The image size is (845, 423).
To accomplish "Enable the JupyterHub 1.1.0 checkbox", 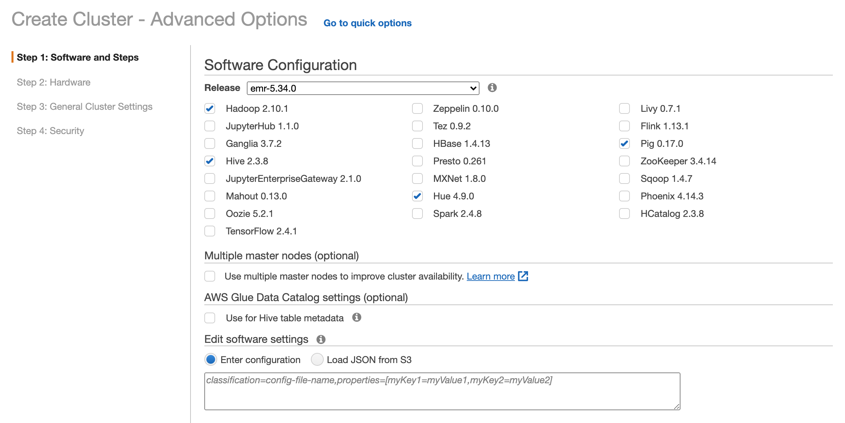I will [210, 126].
